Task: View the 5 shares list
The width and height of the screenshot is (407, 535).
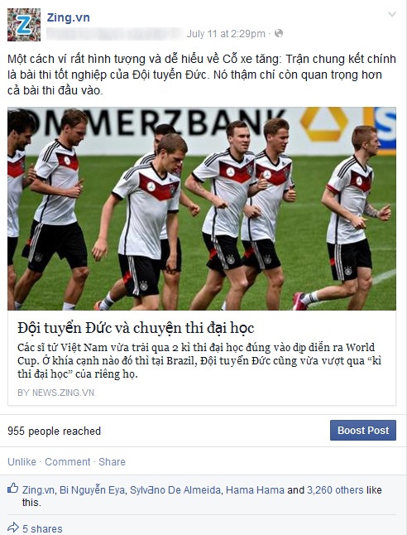Action: [42, 528]
